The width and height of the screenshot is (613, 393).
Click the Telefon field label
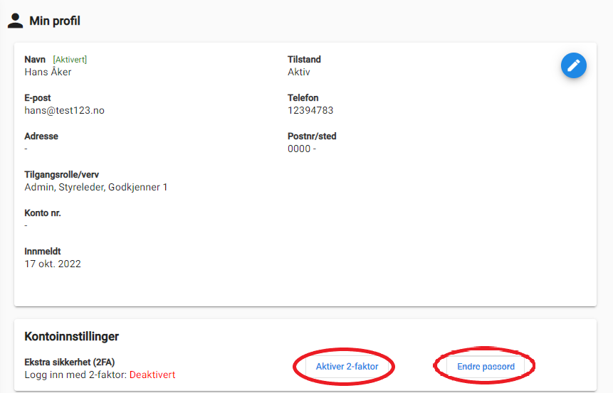303,97
